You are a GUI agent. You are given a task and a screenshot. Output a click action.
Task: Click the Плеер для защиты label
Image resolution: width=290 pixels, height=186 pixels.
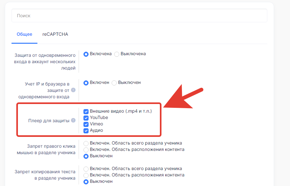49,121
